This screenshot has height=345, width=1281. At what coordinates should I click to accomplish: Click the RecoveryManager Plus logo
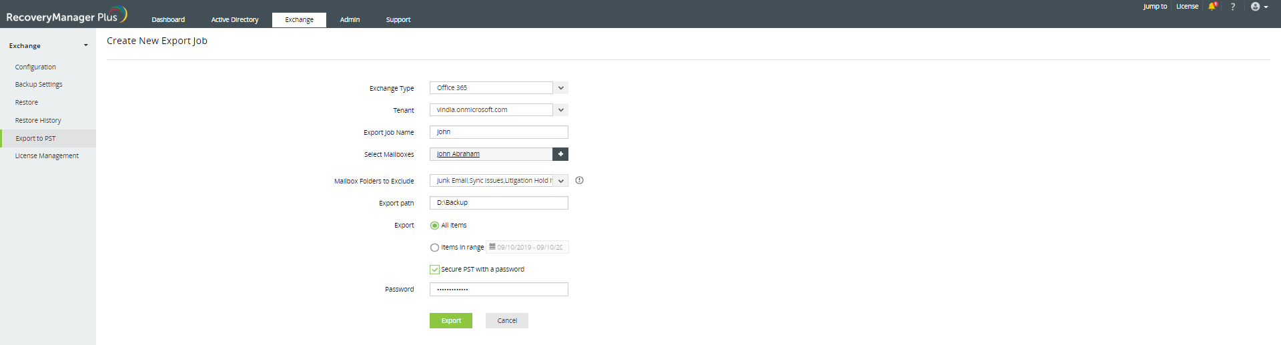click(66, 15)
